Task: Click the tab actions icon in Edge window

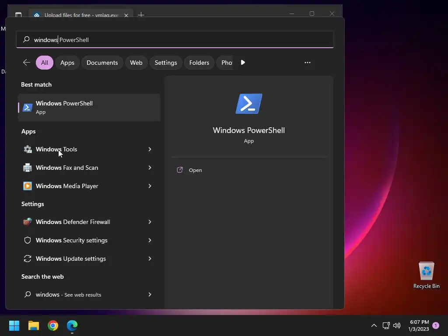Action: click(18, 14)
